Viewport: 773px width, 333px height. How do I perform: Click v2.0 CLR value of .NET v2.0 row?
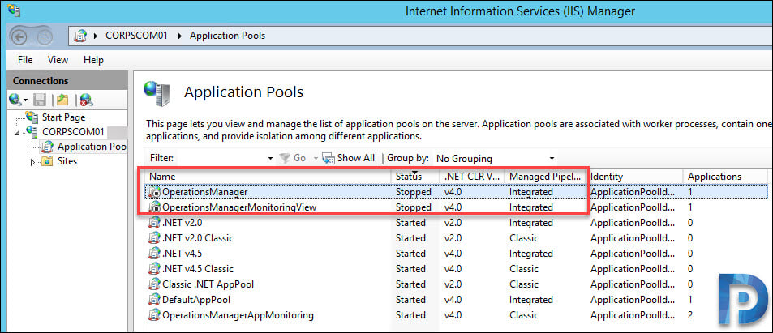(x=453, y=223)
